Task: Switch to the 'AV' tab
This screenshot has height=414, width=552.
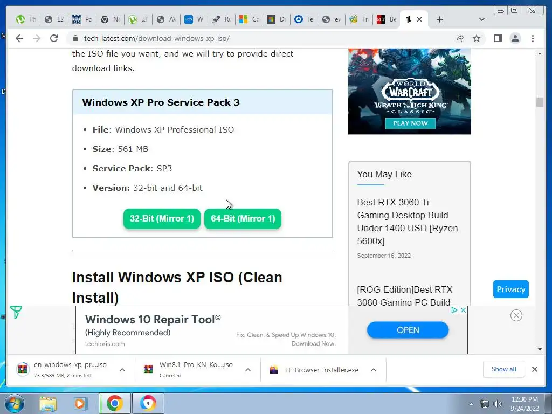Action: [x=166, y=19]
